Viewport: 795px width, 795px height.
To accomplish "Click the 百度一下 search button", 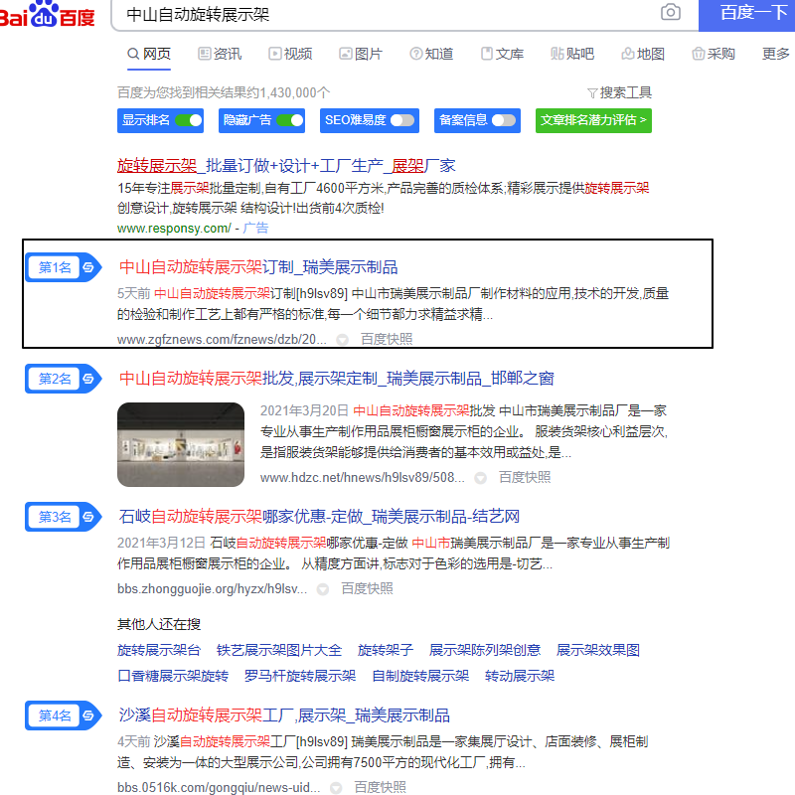I will point(747,14).
